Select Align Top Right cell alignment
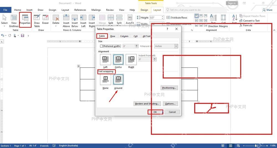 (205, 16)
